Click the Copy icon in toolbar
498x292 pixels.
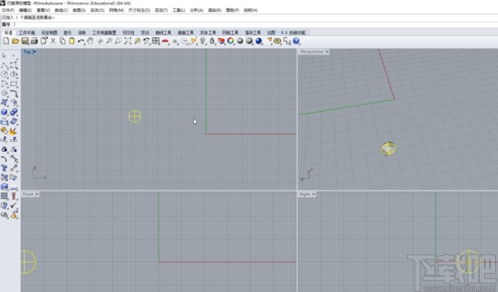(x=63, y=41)
